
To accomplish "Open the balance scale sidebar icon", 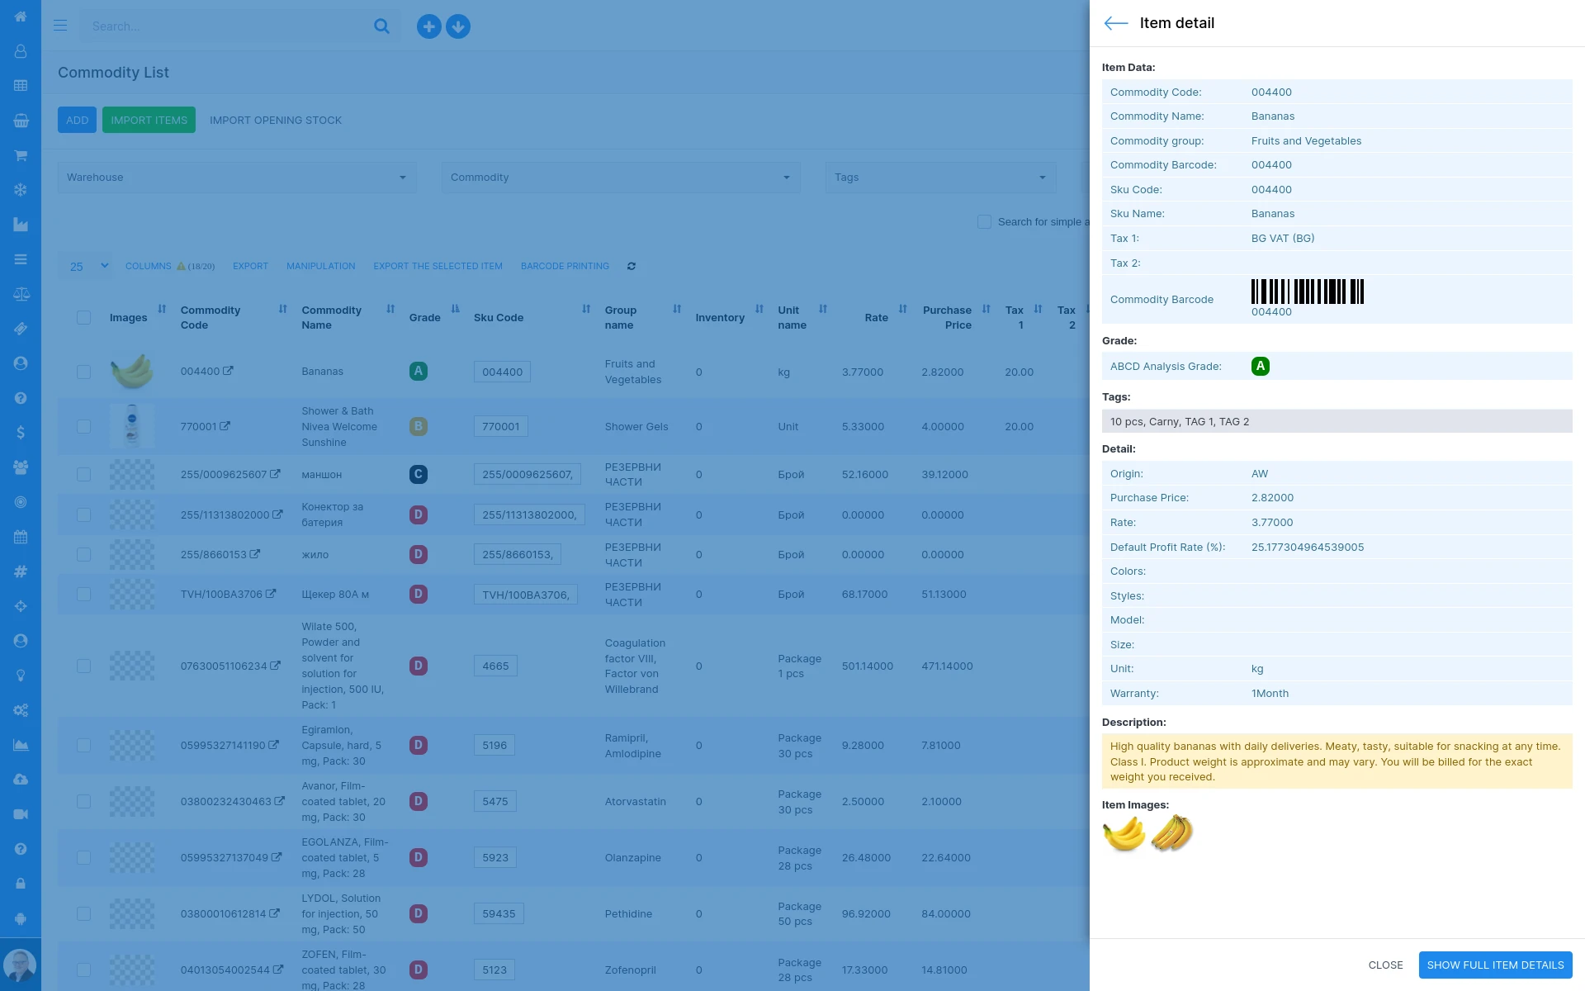I will coord(21,294).
